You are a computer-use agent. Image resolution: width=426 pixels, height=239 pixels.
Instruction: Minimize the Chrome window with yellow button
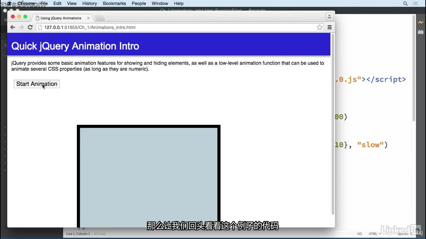(19, 17)
